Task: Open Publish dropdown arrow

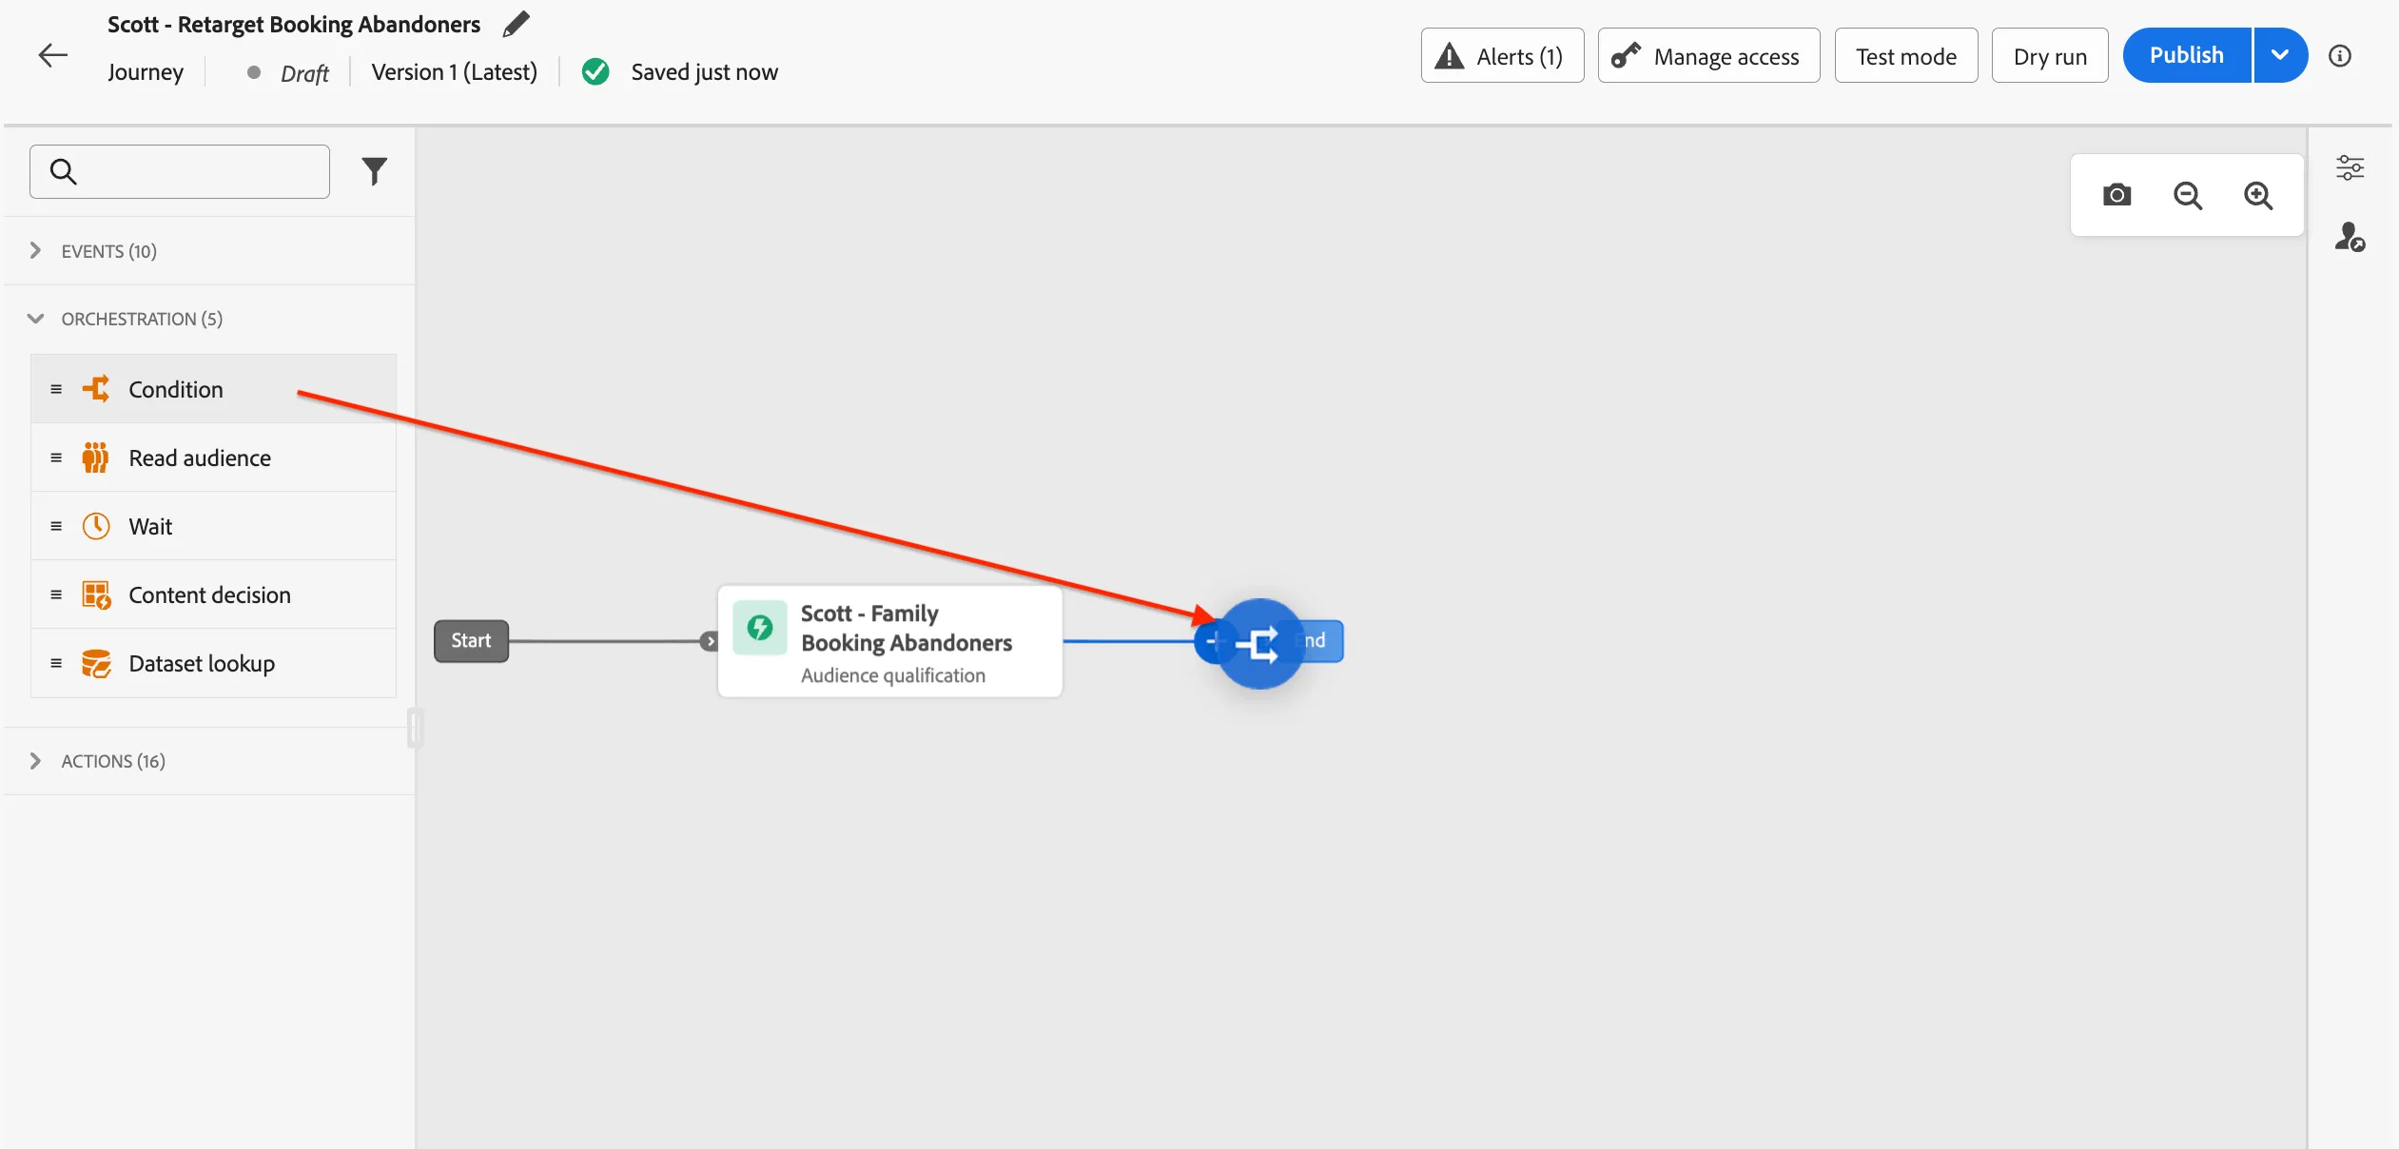Action: click(2280, 55)
